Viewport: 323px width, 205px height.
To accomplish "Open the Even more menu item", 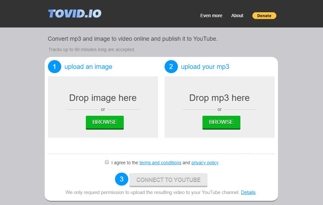I will pos(211,16).
